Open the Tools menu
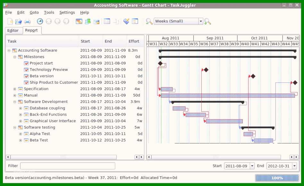304x186 pixels. 49,13
